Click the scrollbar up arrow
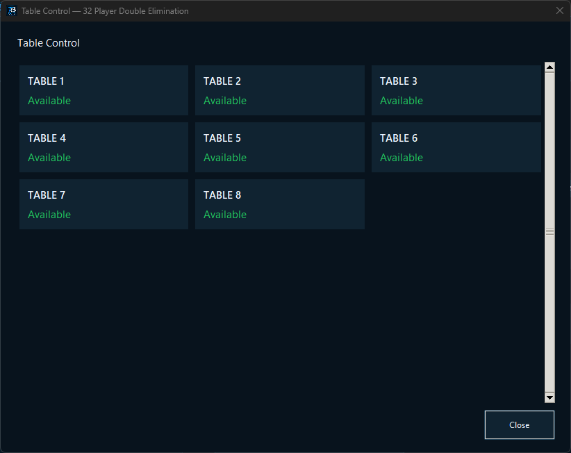This screenshot has height=453, width=571. pos(549,67)
